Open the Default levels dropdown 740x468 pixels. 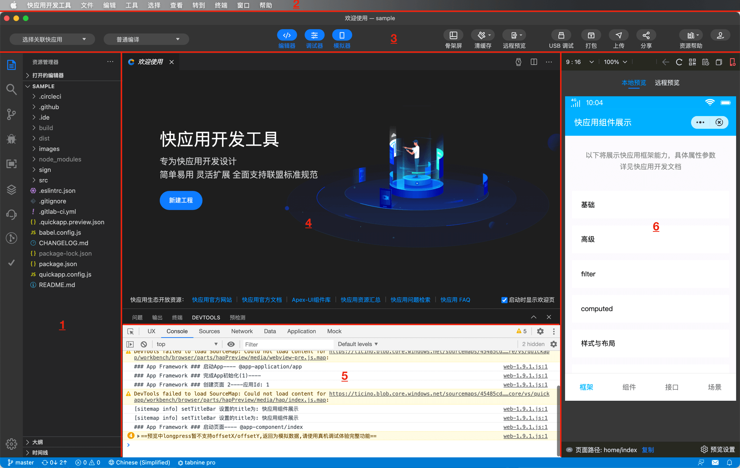point(357,344)
